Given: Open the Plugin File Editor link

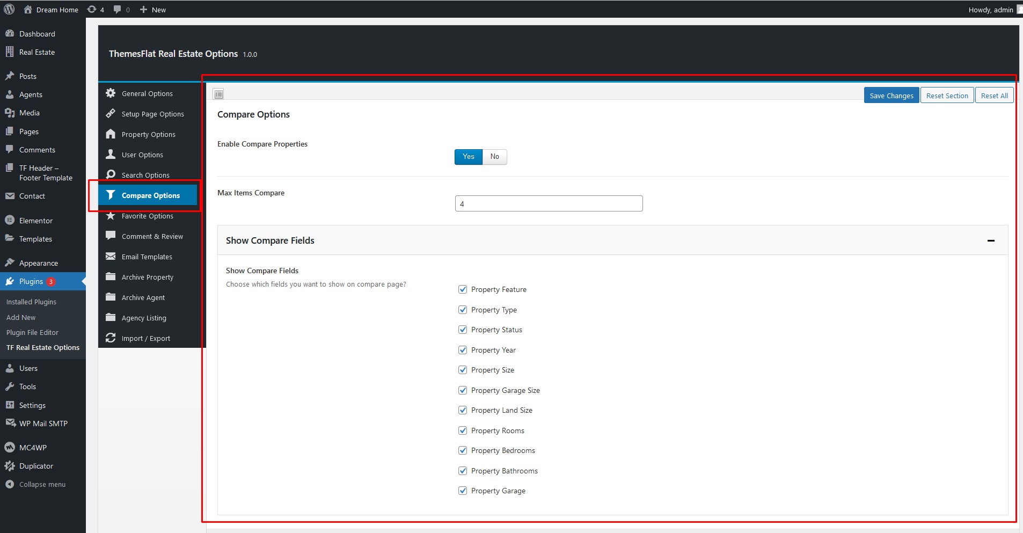Looking at the screenshot, I should (x=32, y=332).
